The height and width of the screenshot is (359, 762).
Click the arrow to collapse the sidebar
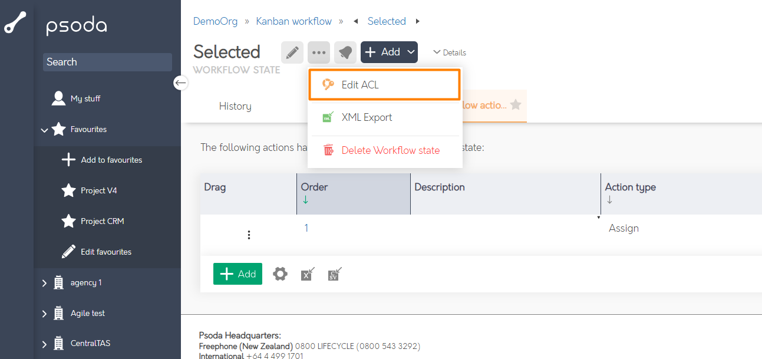180,83
